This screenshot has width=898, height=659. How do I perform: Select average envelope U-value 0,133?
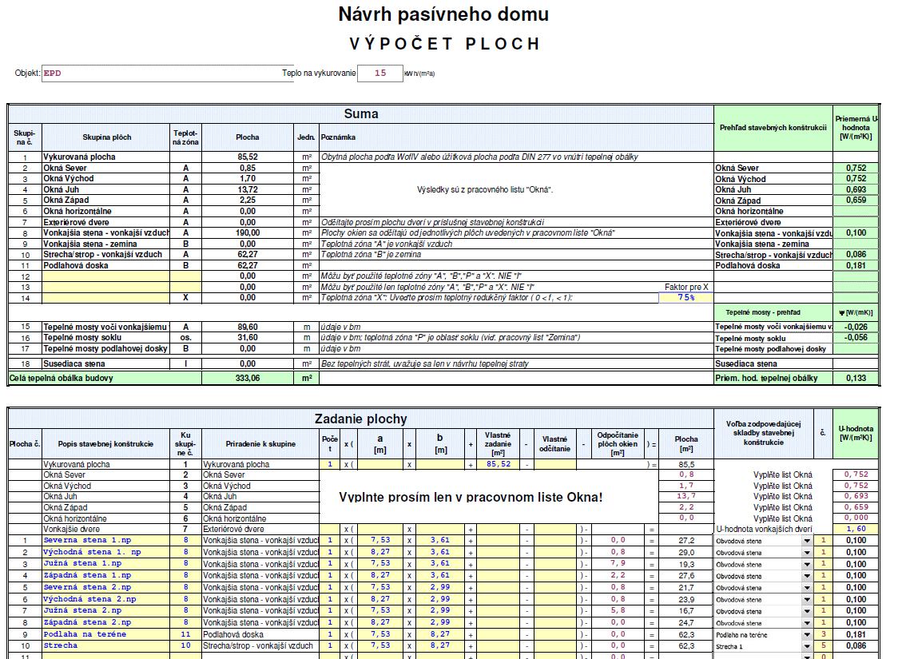[x=856, y=378]
